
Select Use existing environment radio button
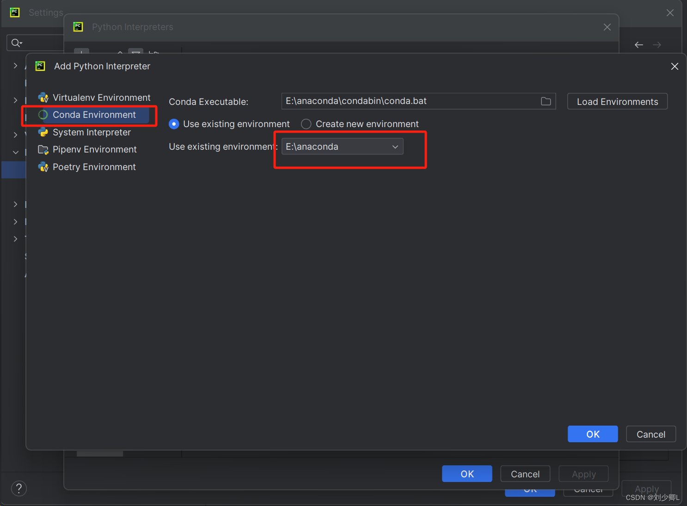click(174, 124)
